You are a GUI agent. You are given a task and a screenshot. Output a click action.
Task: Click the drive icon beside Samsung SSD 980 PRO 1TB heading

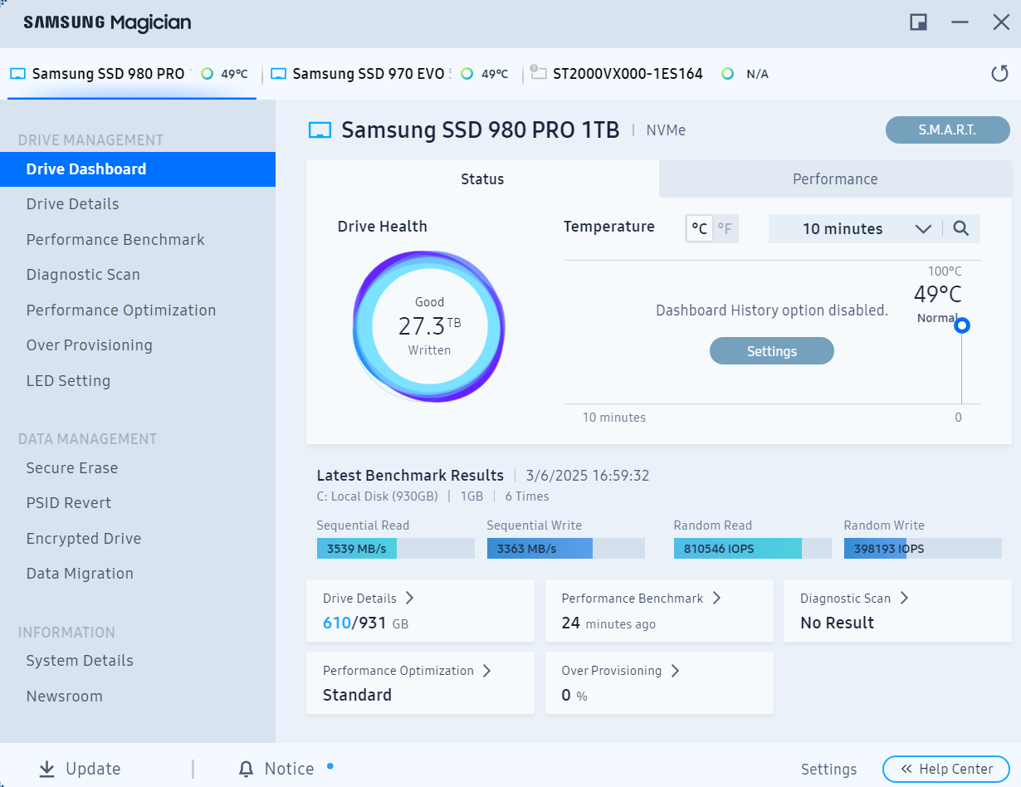320,130
